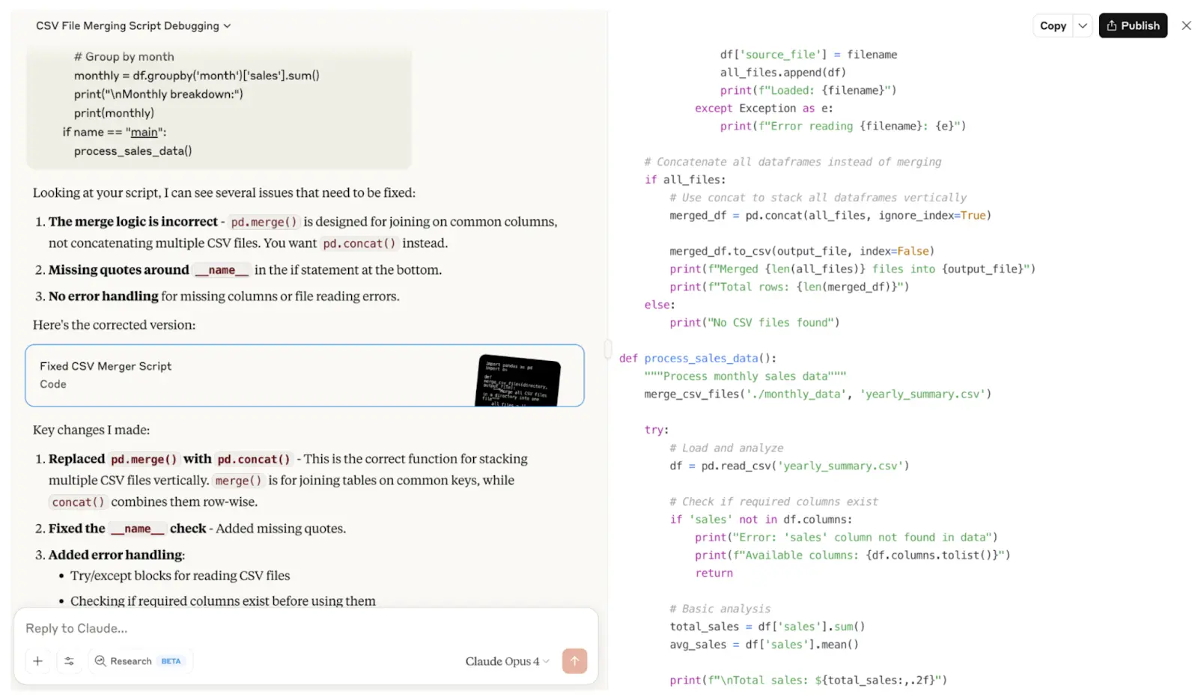Image resolution: width=1198 pixels, height=700 pixels.
Task: Click the 'Key changes I made:' text
Action: (x=91, y=430)
